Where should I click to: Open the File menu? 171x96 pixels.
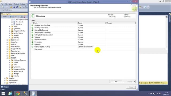click(x=2, y=4)
